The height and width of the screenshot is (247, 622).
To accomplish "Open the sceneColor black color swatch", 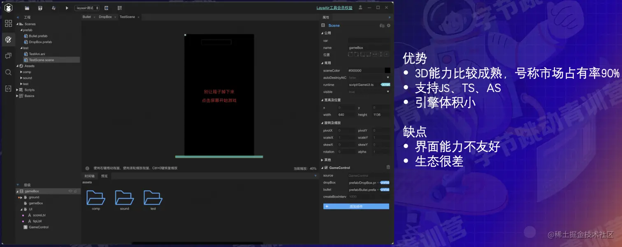I will coord(387,70).
